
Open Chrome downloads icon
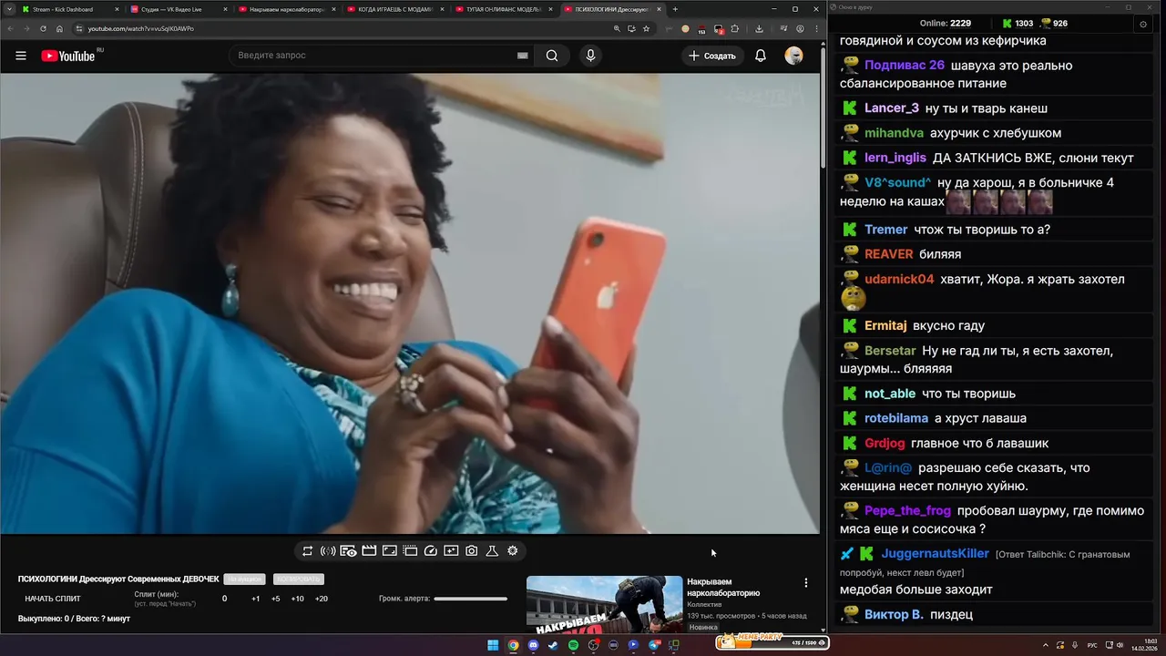pyautogui.click(x=759, y=28)
